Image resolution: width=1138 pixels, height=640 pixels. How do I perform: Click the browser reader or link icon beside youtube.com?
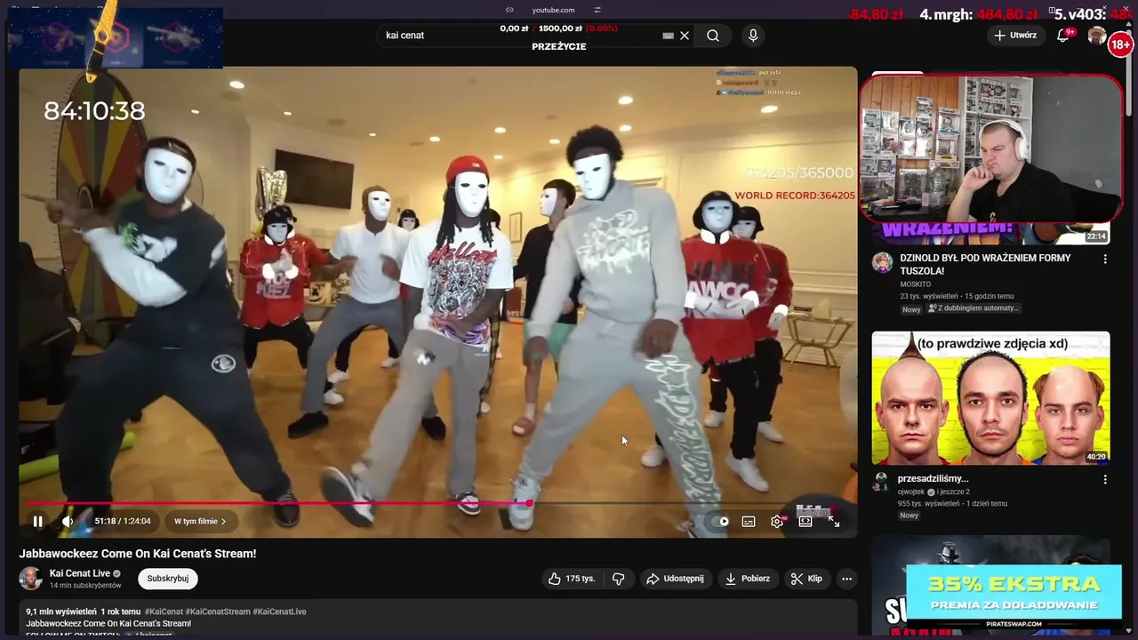click(509, 10)
